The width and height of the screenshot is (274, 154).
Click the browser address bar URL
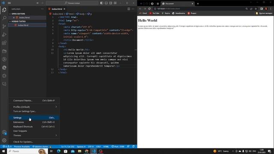click(168, 9)
